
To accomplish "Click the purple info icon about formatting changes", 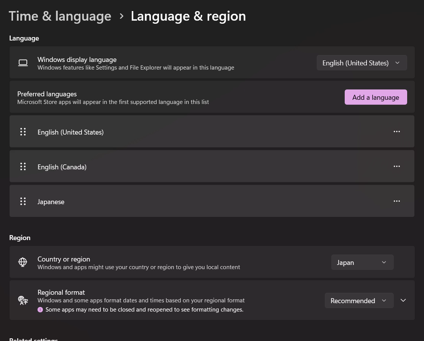I will pos(40,310).
